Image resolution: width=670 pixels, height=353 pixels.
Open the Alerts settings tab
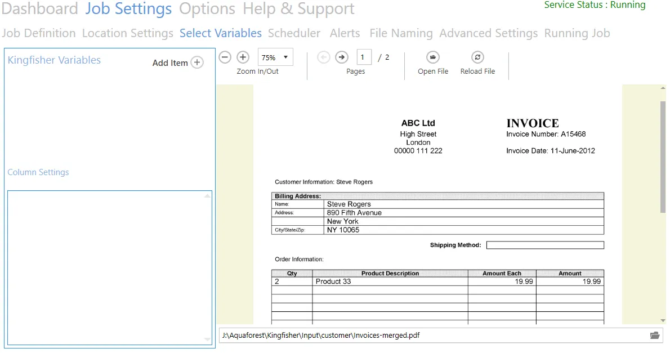(x=345, y=33)
